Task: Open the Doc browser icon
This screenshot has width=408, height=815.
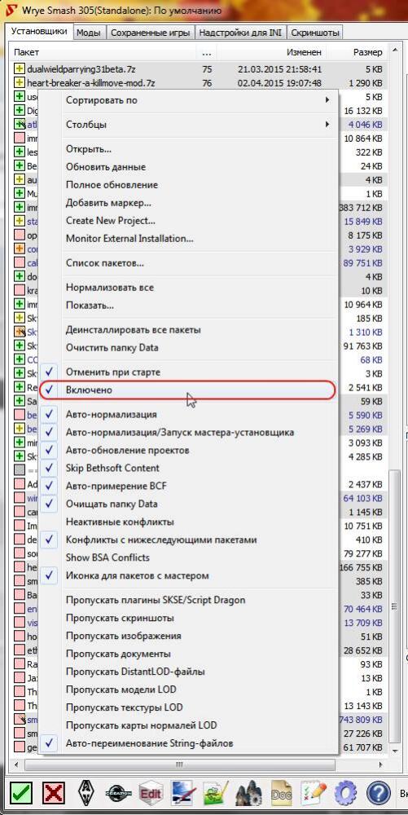Action: point(281,794)
